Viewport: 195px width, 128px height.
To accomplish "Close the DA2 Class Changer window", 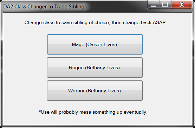I will pos(182,5).
